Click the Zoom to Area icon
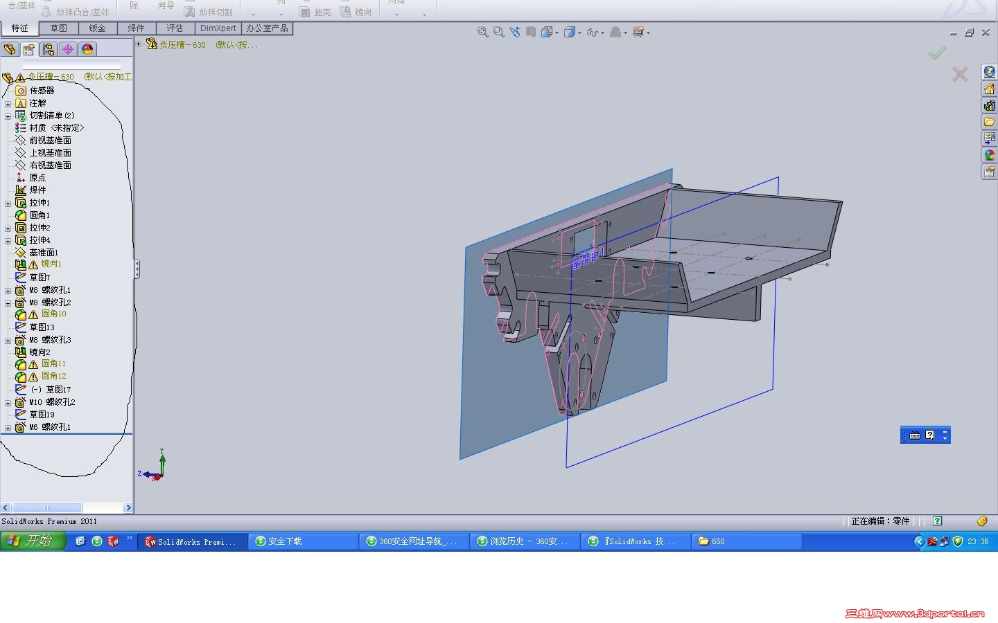This screenshot has width=998, height=623. click(x=498, y=32)
